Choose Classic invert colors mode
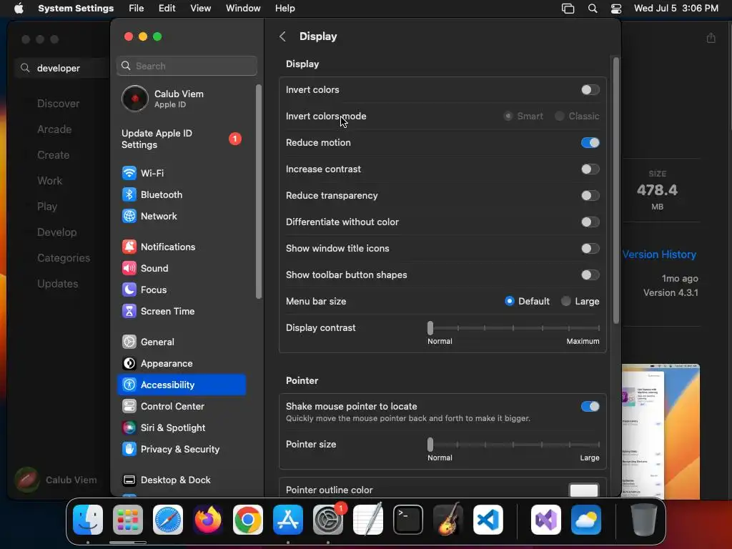 [x=559, y=117]
